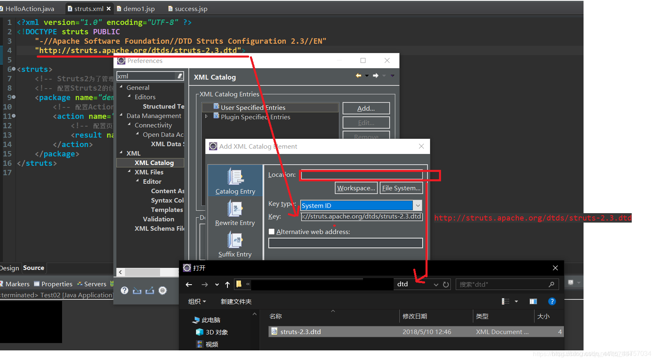Screen dimensions: 655x361
Task: Collapse the General tree node
Action: [121, 87]
